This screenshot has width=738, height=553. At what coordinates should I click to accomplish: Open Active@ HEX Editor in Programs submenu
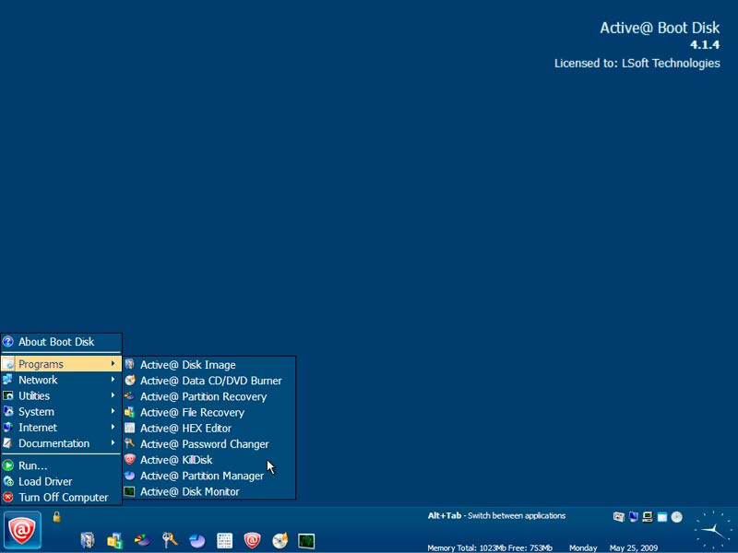pyautogui.click(x=209, y=429)
